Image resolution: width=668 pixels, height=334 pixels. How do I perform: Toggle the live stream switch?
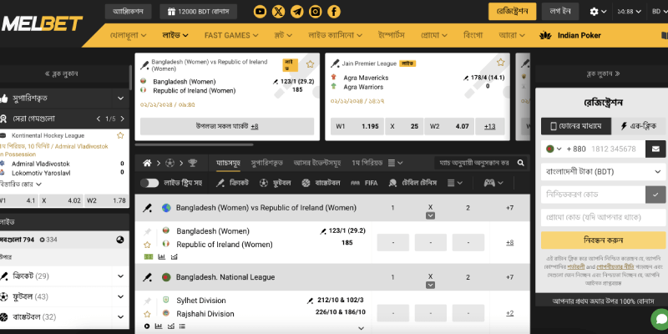(149, 182)
